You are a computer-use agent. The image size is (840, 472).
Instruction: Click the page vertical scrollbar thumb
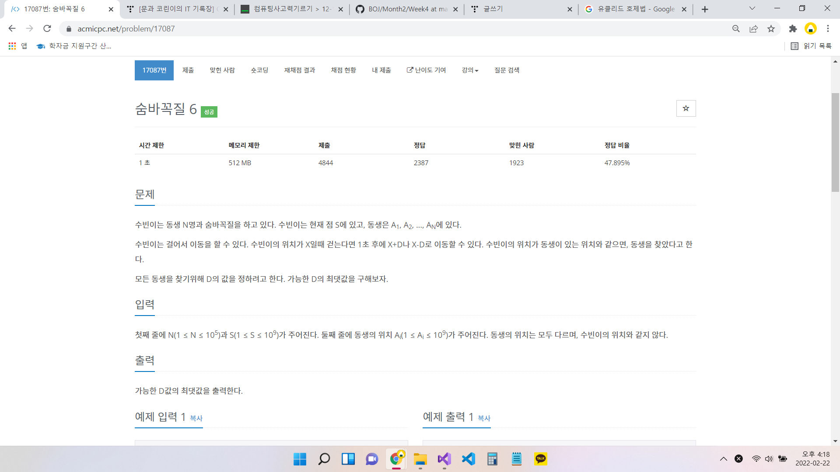pos(835,142)
